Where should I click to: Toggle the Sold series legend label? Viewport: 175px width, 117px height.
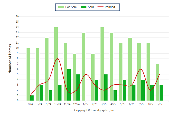pyautogui.click(x=91, y=7)
